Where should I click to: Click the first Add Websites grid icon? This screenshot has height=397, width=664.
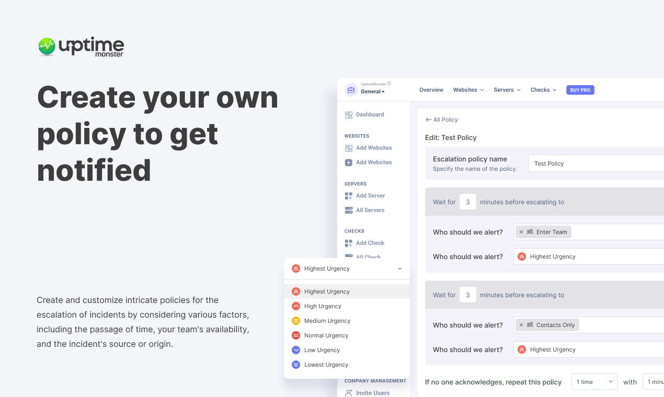349,148
